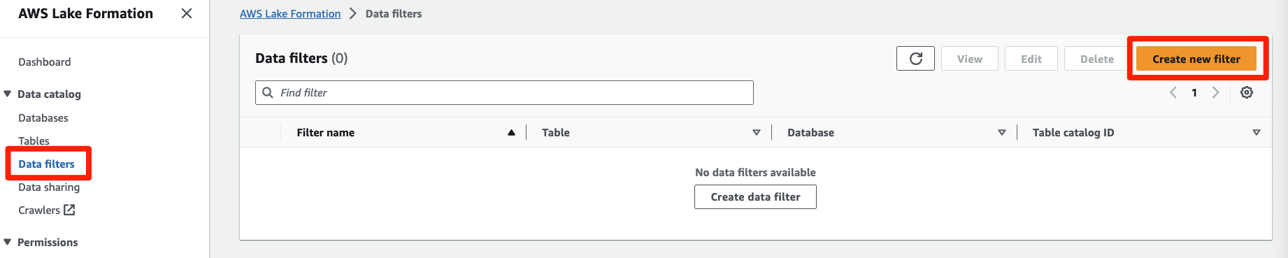The height and width of the screenshot is (258, 1288).
Task: Sort by Database column arrow
Action: [x=1001, y=132]
